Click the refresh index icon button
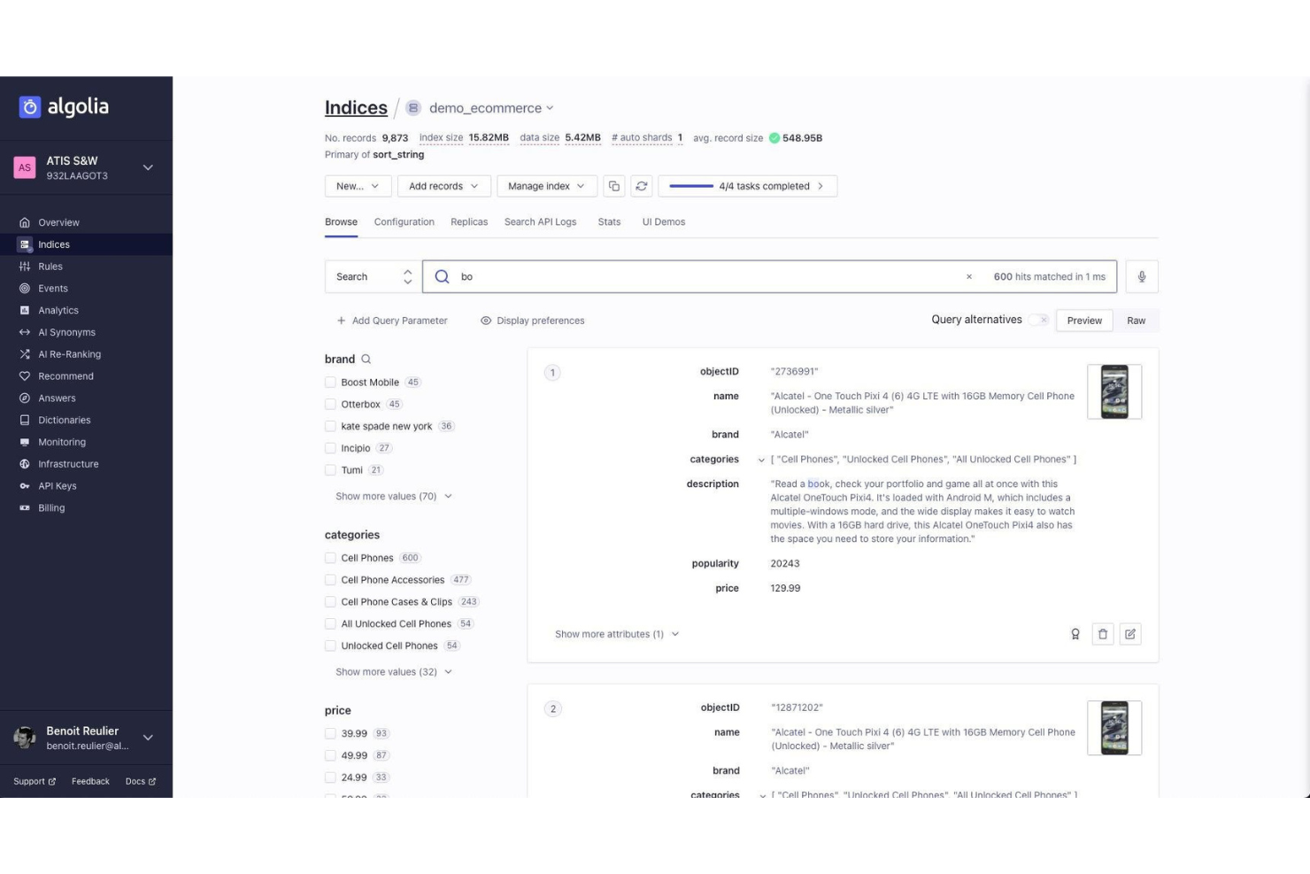Viewport: 1310px width, 874px height. (642, 186)
